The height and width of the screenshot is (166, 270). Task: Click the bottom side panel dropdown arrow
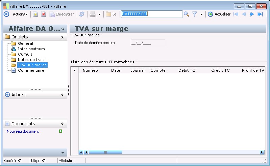tap(63, 153)
